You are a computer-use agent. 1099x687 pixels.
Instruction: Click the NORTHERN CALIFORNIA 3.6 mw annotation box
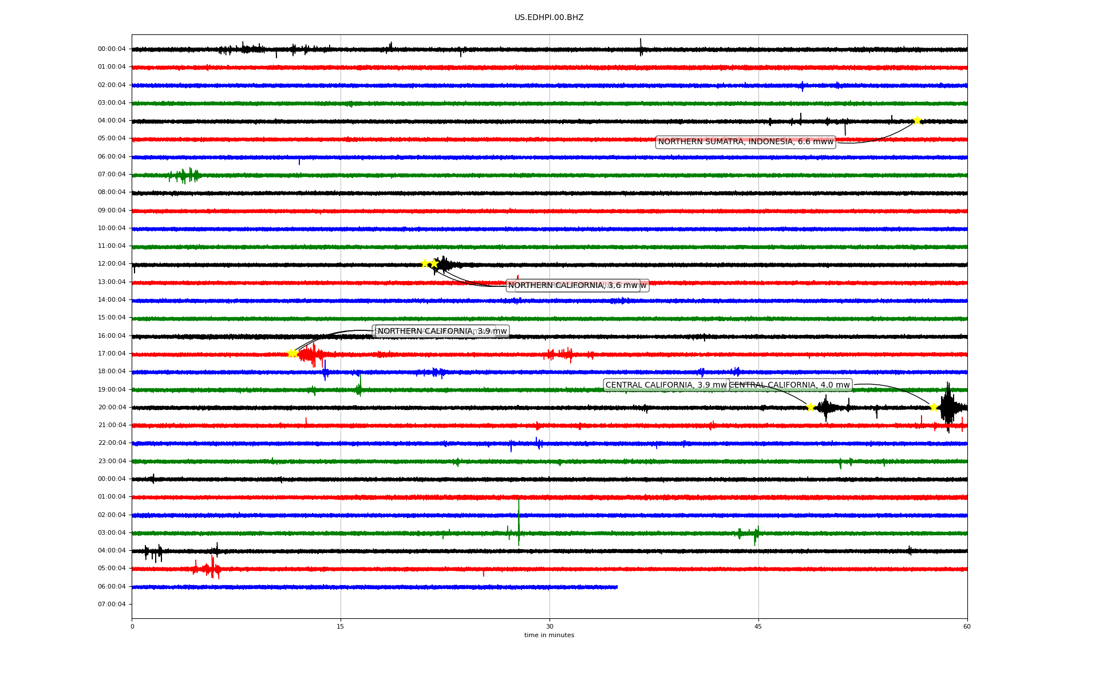[572, 286]
